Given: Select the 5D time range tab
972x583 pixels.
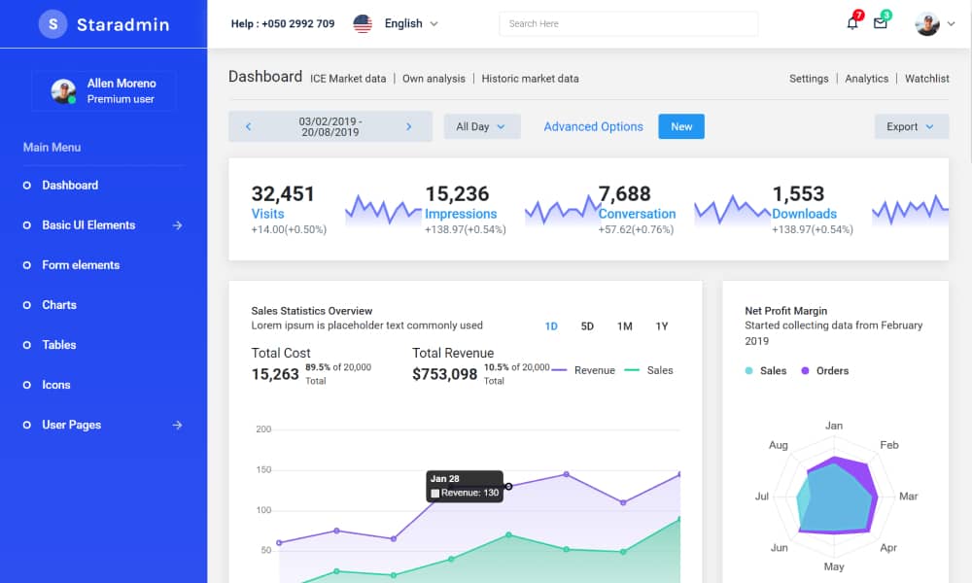Looking at the screenshot, I should [587, 326].
